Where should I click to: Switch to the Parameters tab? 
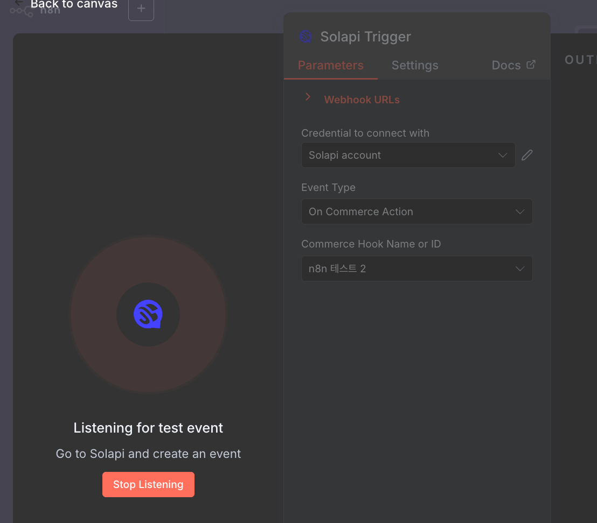330,66
